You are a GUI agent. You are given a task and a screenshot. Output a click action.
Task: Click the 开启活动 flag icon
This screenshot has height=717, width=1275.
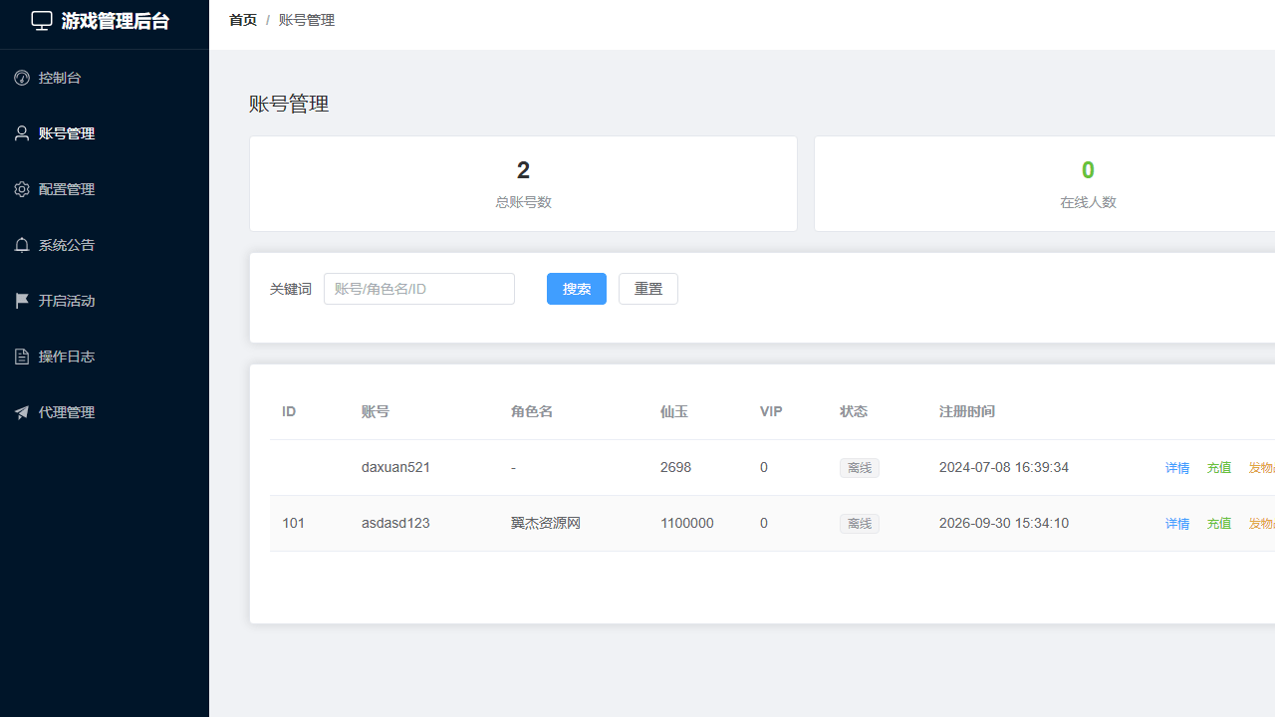(22, 301)
